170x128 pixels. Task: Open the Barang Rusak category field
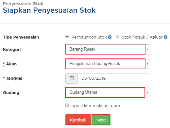[105, 49]
